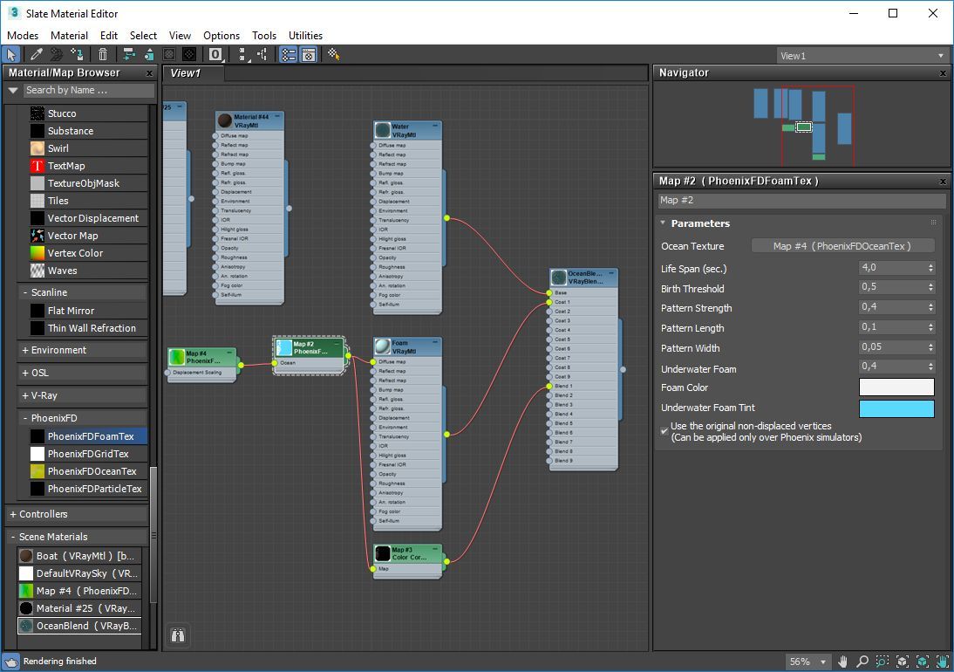This screenshot has width=954, height=672.
Task: Click the Search by Name field
Action: click(89, 90)
